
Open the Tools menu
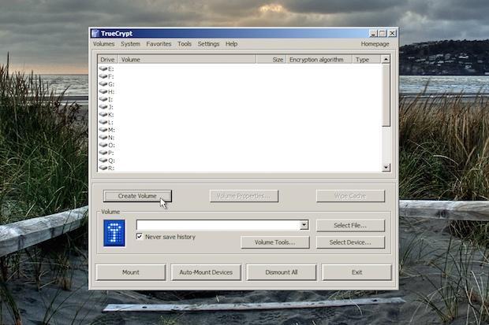pos(185,44)
